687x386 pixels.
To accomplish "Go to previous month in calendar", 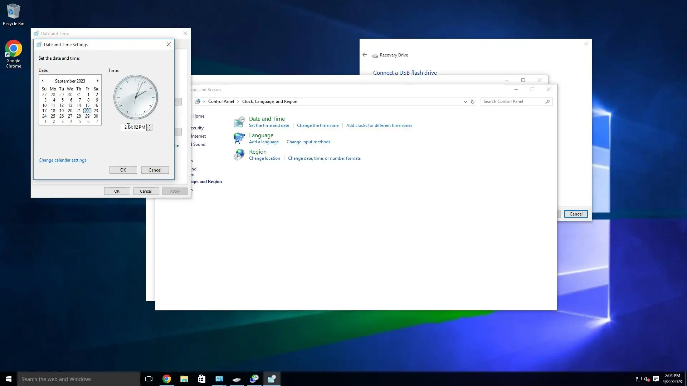I will click(43, 81).
